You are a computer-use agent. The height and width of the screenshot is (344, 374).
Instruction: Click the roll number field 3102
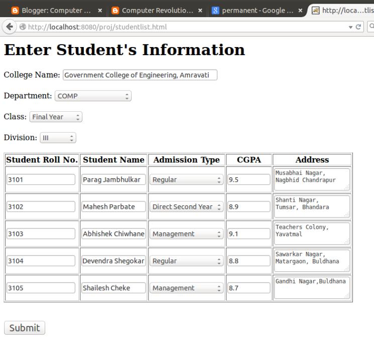tap(41, 206)
